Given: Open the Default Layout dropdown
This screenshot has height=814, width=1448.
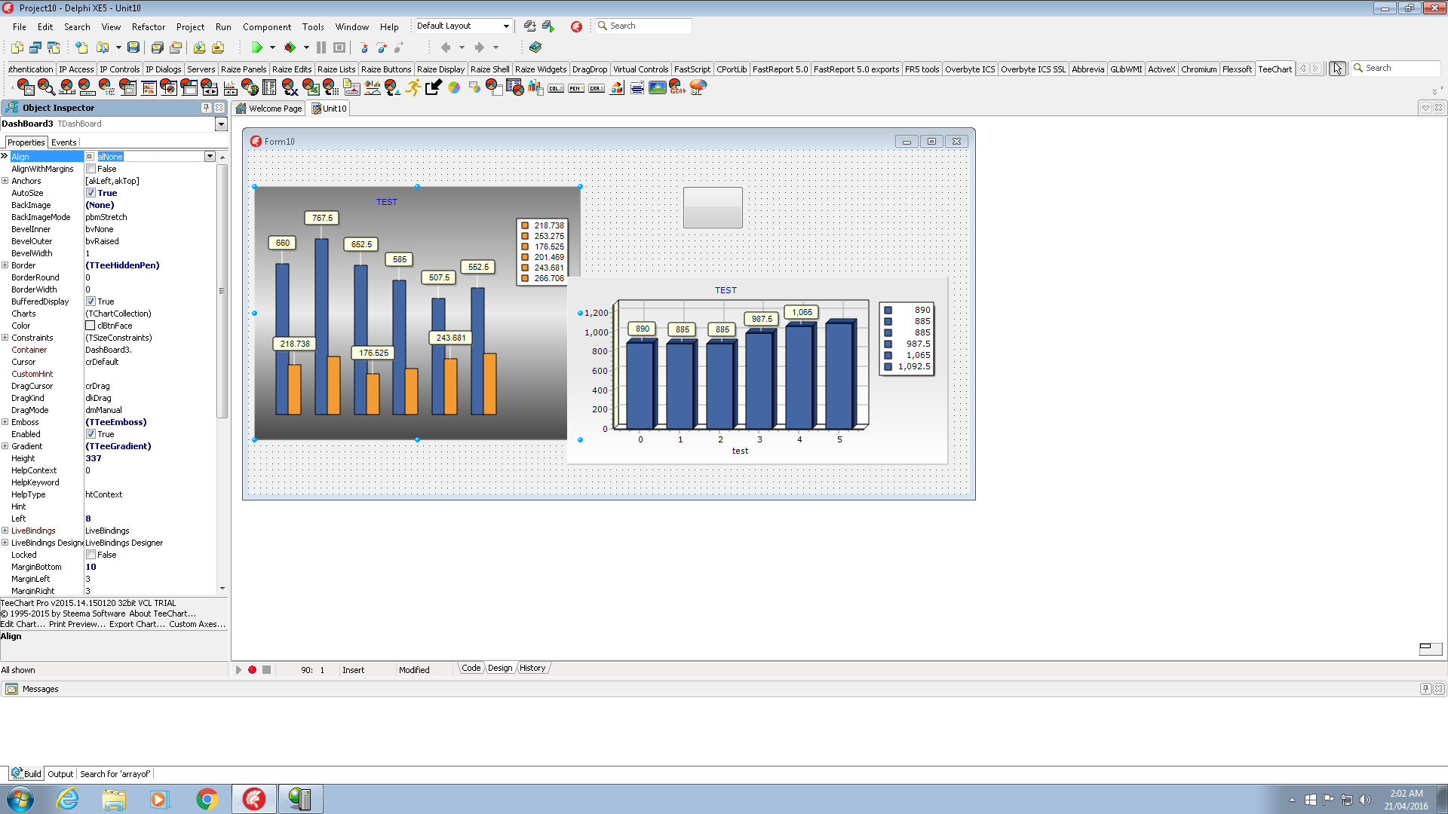Looking at the screenshot, I should pyautogui.click(x=506, y=26).
